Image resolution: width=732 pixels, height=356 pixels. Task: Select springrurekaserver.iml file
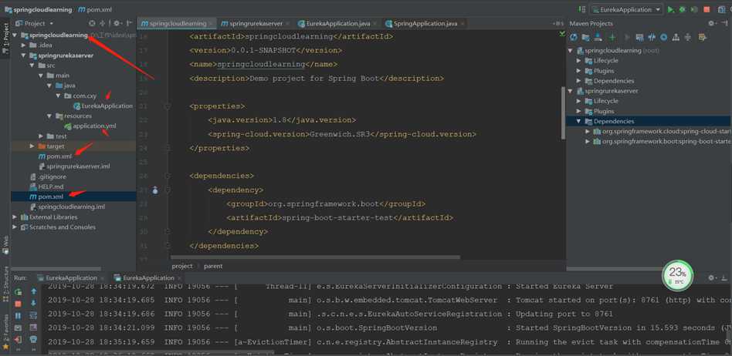75,166
